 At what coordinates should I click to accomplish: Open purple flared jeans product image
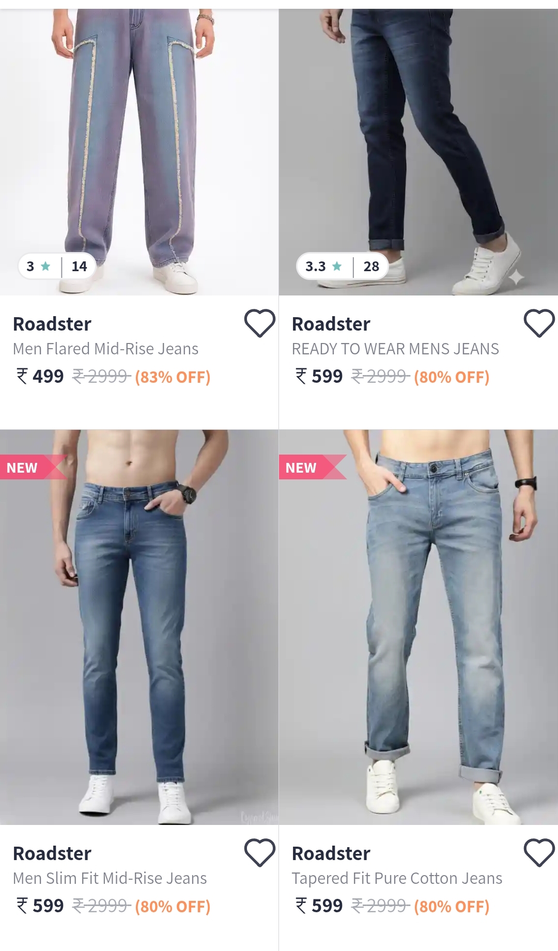(x=139, y=152)
